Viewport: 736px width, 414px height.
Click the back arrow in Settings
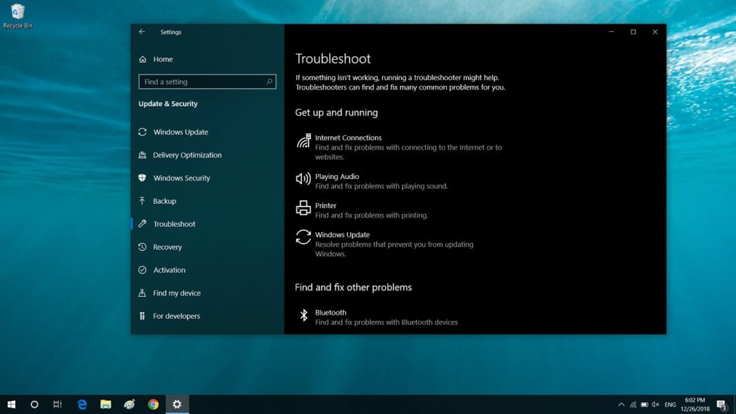[142, 32]
